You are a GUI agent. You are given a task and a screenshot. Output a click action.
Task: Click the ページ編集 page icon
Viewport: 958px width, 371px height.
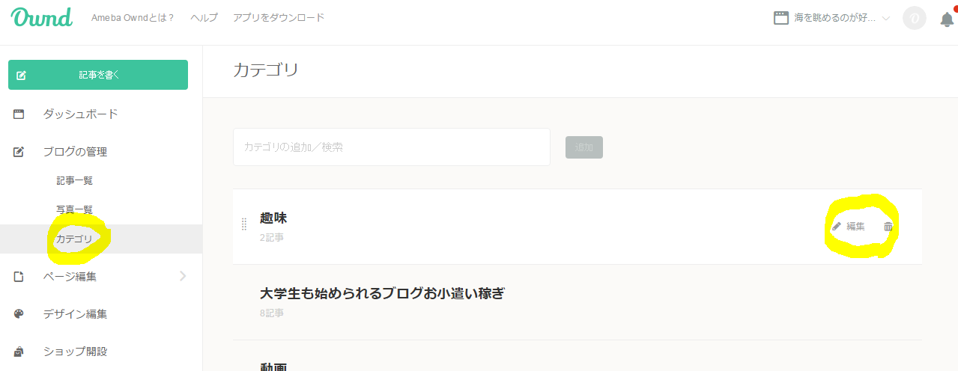click(19, 277)
